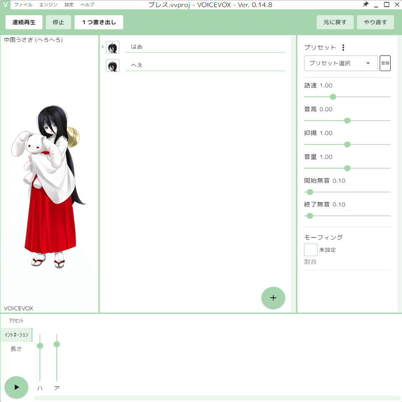Open the 設定 menu
This screenshot has height=402, width=402.
(x=69, y=5)
